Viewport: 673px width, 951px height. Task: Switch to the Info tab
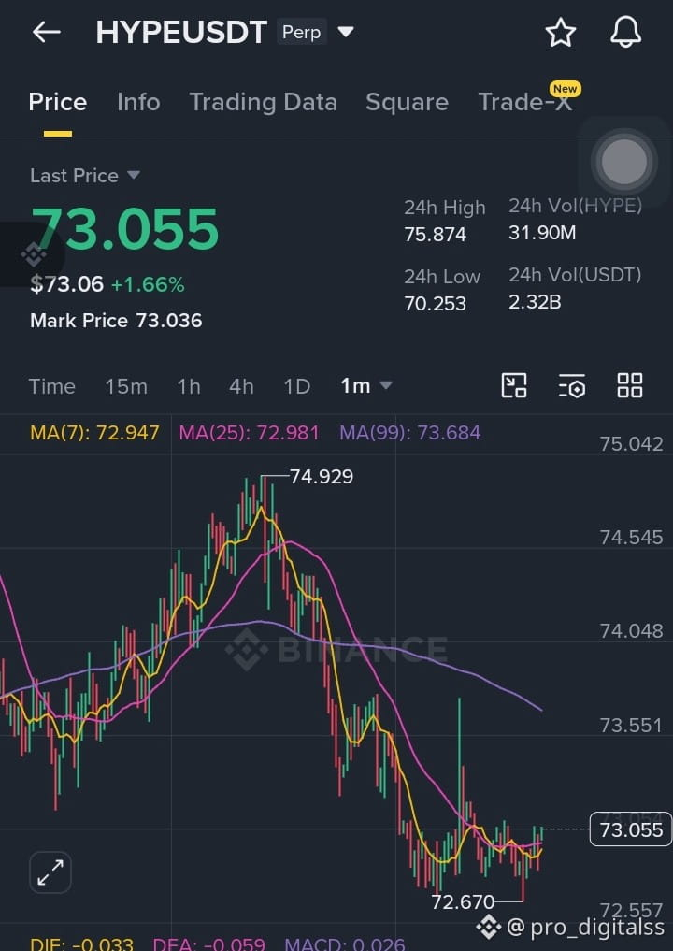(138, 102)
